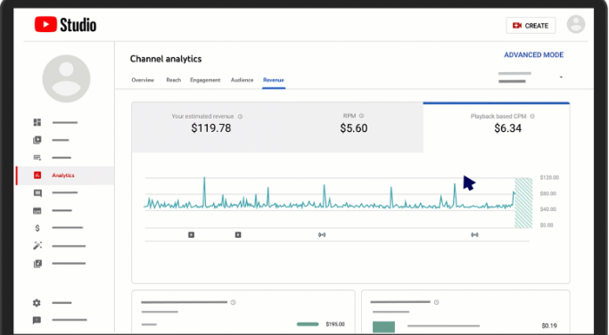Screen dimensions: 609x335
Task: Click the info icon in lower-left card
Action: click(233, 302)
